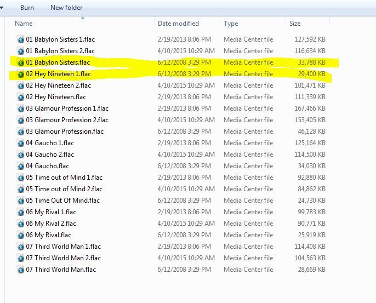
Task: Click file name 01 Babylon Sisters 2.flac
Action: (60, 51)
